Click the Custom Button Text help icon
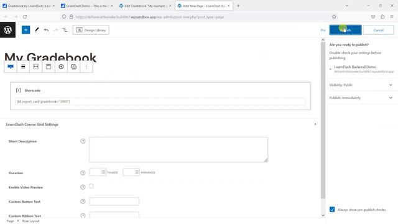398x224 pixels. pyautogui.click(x=83, y=202)
